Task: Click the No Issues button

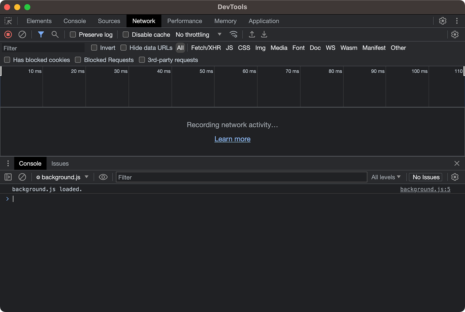Action: (x=426, y=177)
